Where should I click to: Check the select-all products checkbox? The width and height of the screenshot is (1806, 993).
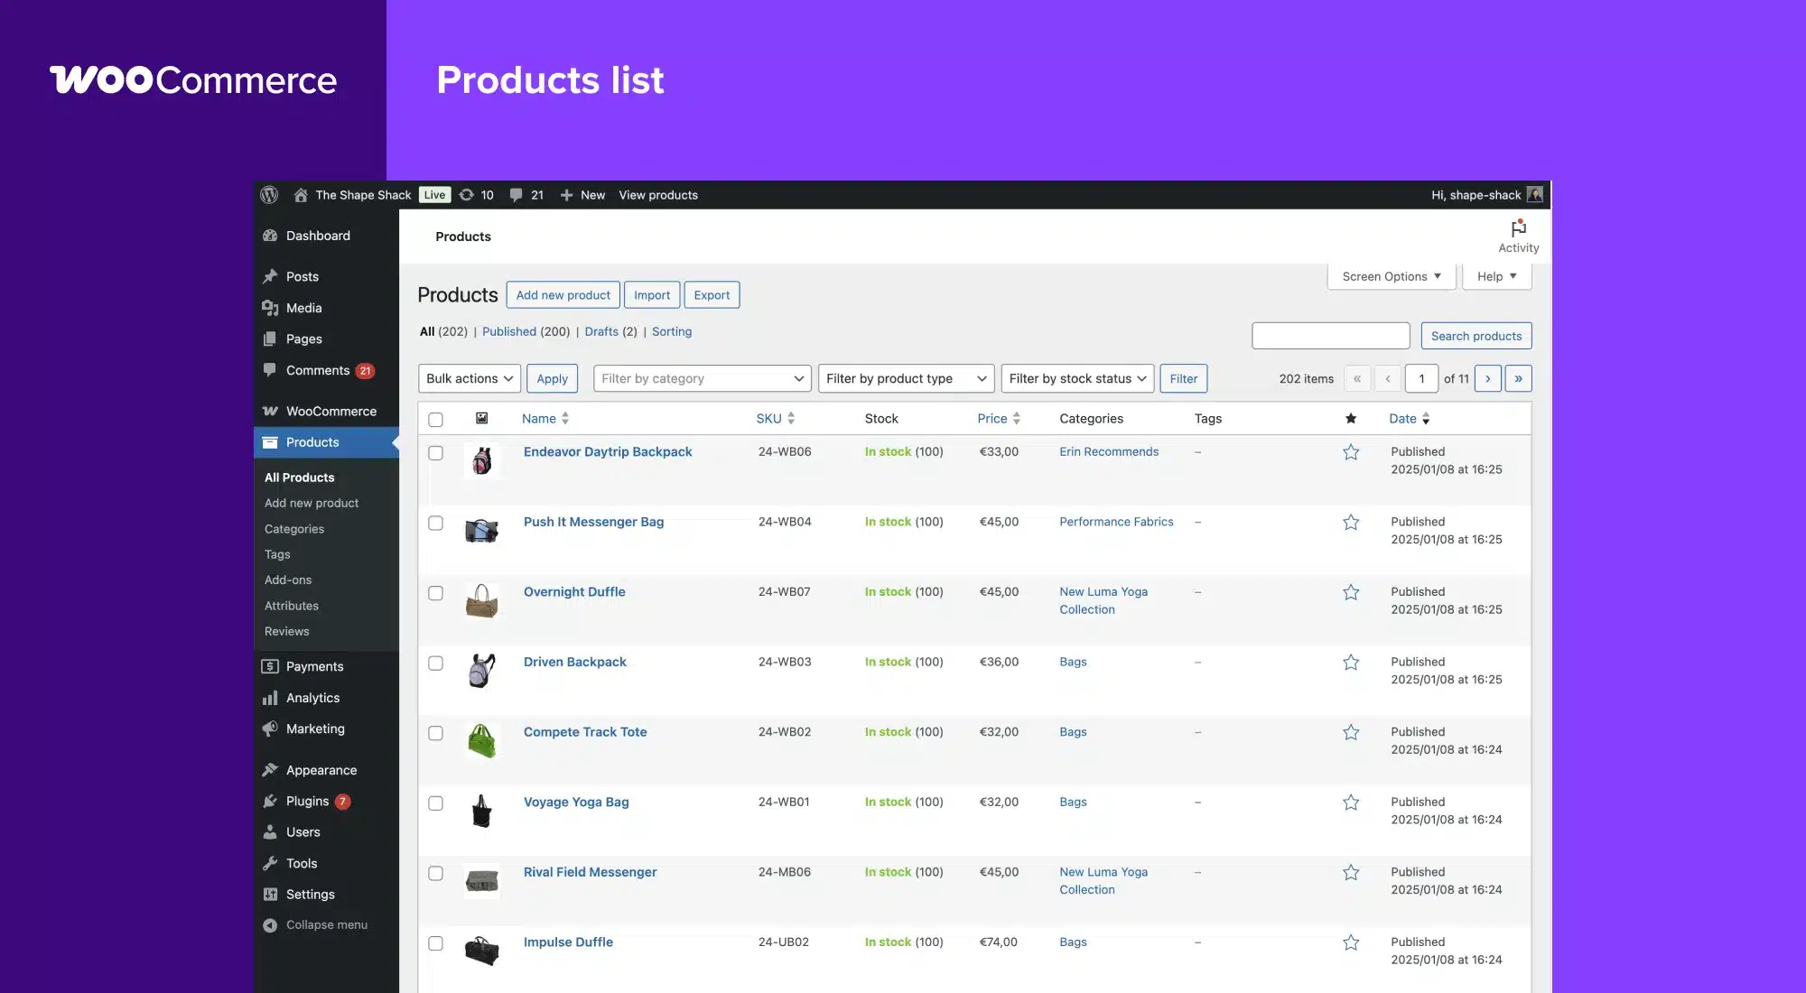[x=436, y=420]
